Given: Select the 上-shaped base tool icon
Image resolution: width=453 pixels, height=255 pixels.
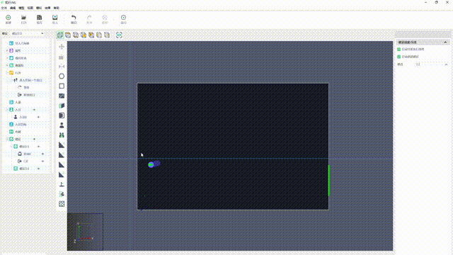Looking at the screenshot, I should pyautogui.click(x=62, y=184).
